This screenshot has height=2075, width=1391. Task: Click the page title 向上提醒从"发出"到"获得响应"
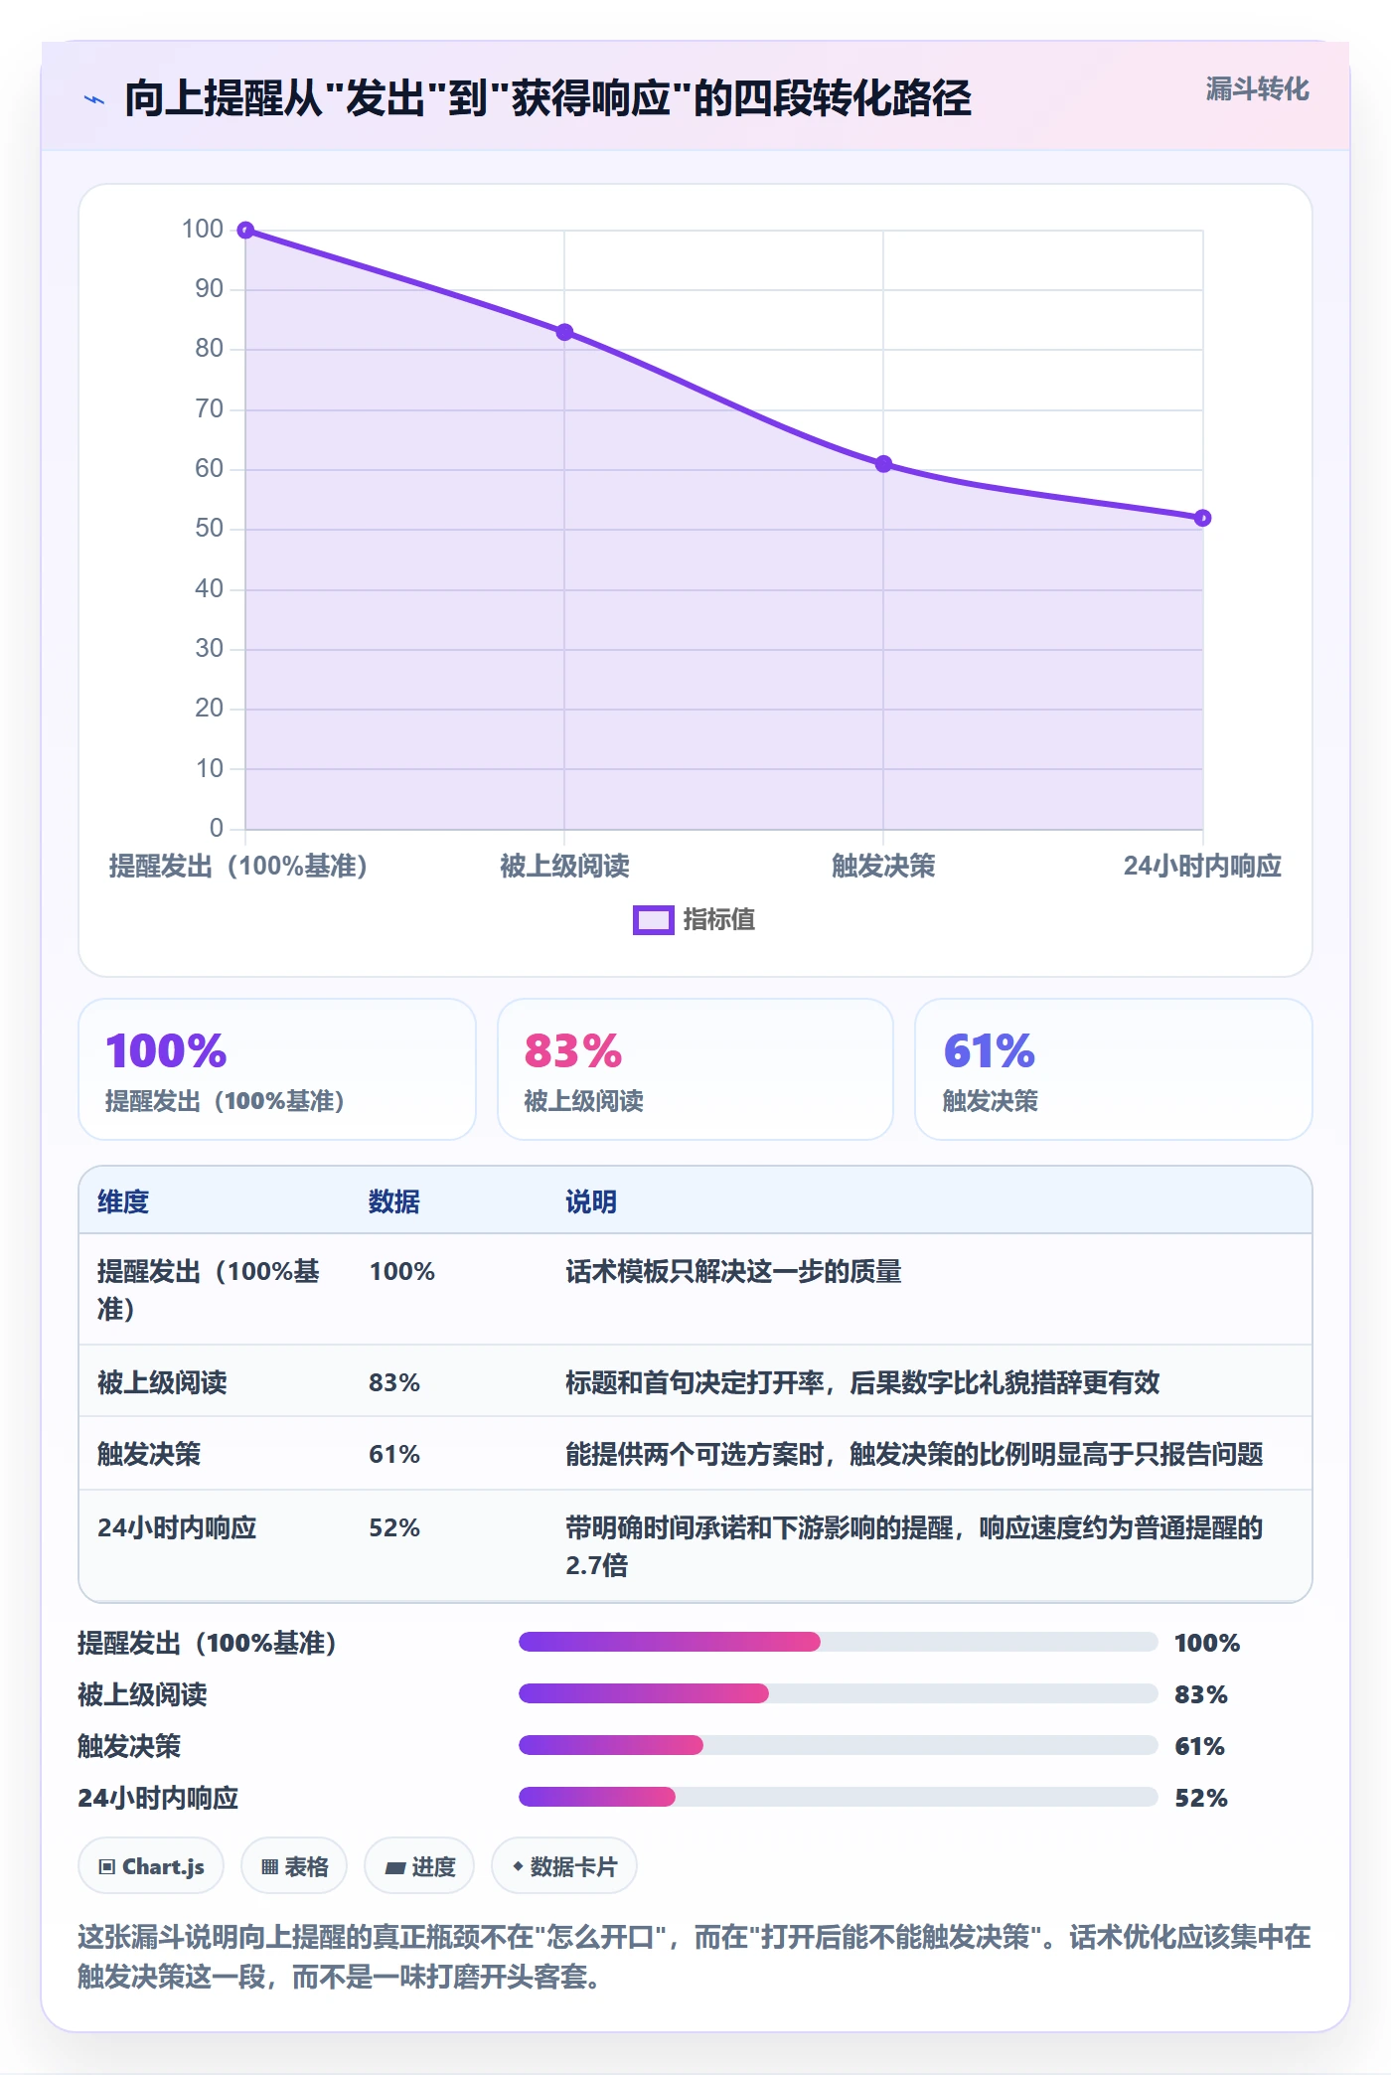point(547,98)
